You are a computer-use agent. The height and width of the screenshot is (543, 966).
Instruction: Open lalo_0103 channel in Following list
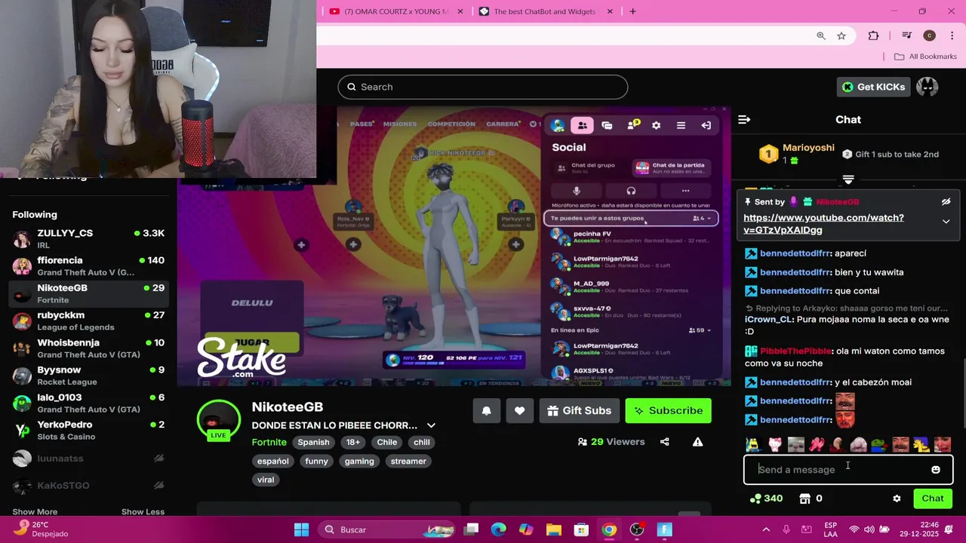(91, 403)
